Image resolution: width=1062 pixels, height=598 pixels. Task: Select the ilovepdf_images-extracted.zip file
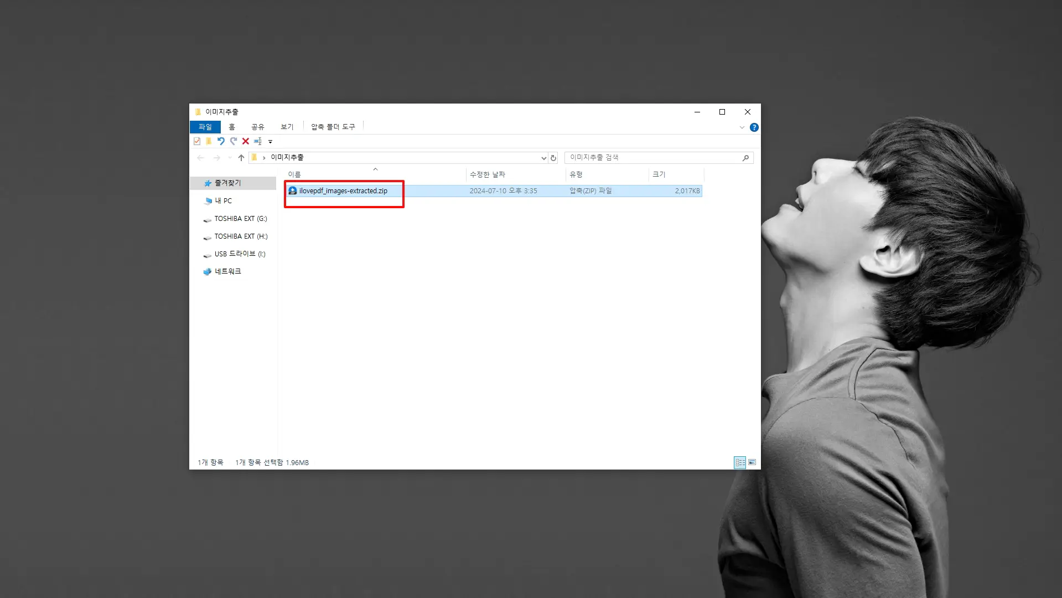tap(494, 191)
